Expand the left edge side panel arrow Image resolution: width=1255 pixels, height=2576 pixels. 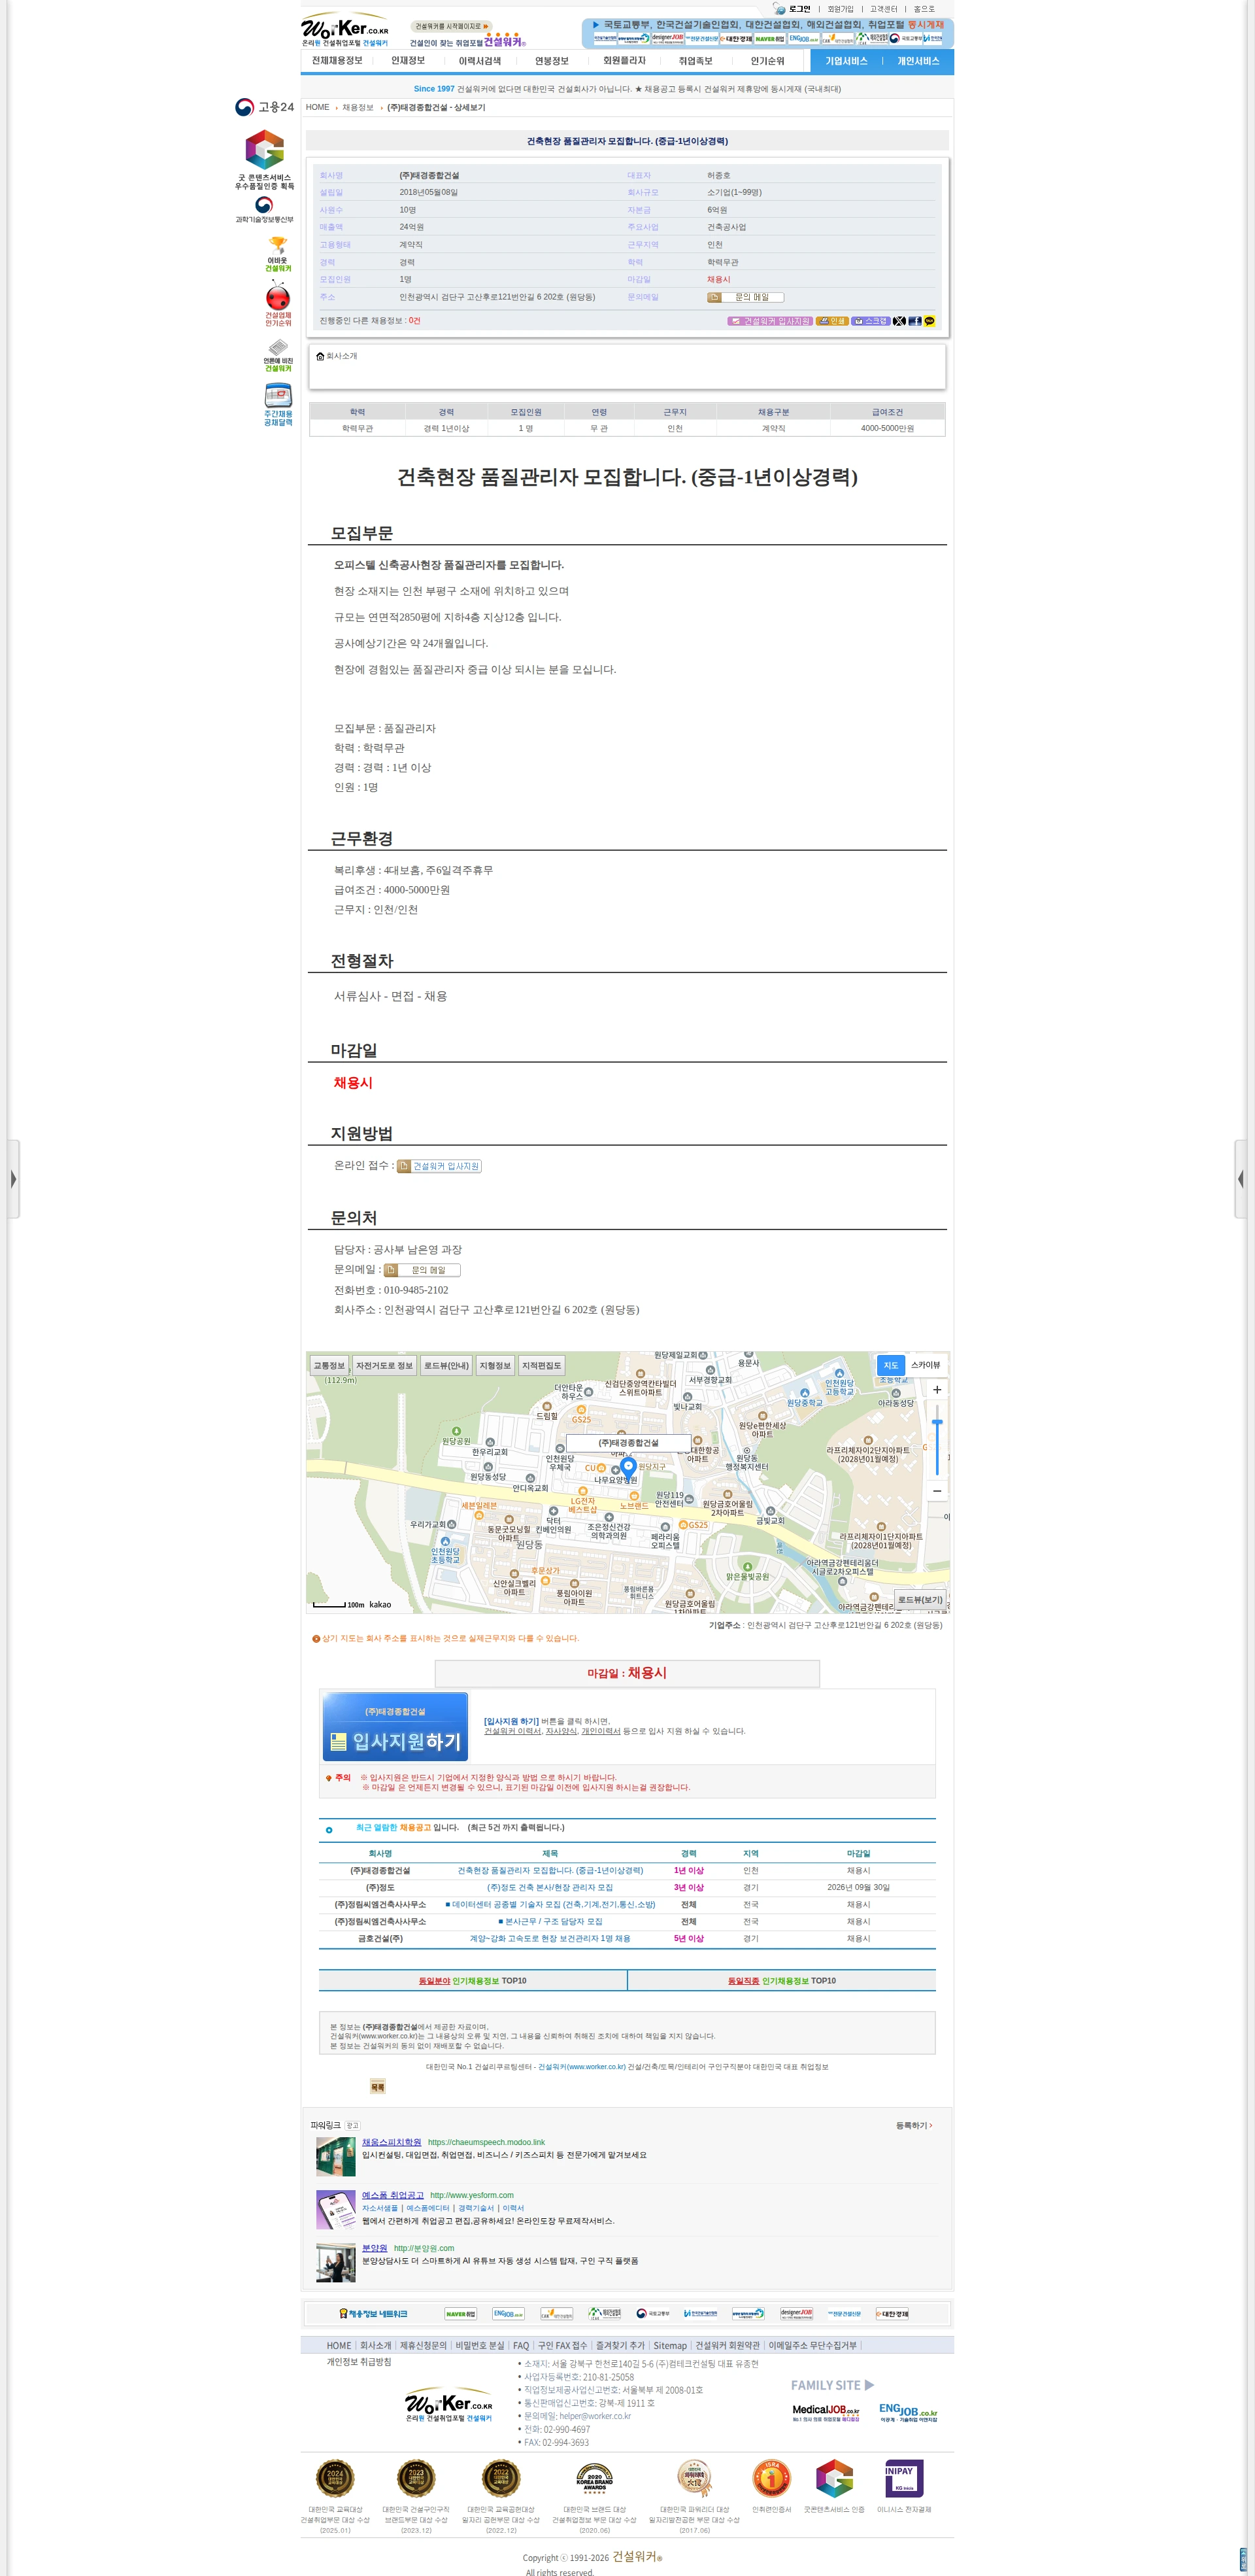[13, 1179]
